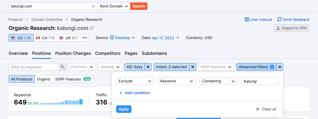This screenshot has height=119, width=318.
Task: Click the Apply button
Action: [124, 109]
